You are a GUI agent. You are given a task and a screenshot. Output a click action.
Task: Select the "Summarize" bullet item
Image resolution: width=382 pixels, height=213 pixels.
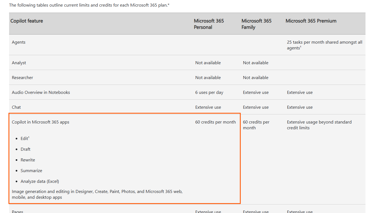(x=31, y=171)
